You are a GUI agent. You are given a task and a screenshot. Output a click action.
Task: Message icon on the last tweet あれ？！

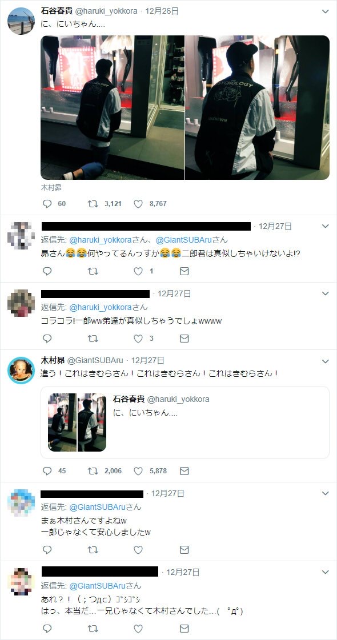(184, 628)
